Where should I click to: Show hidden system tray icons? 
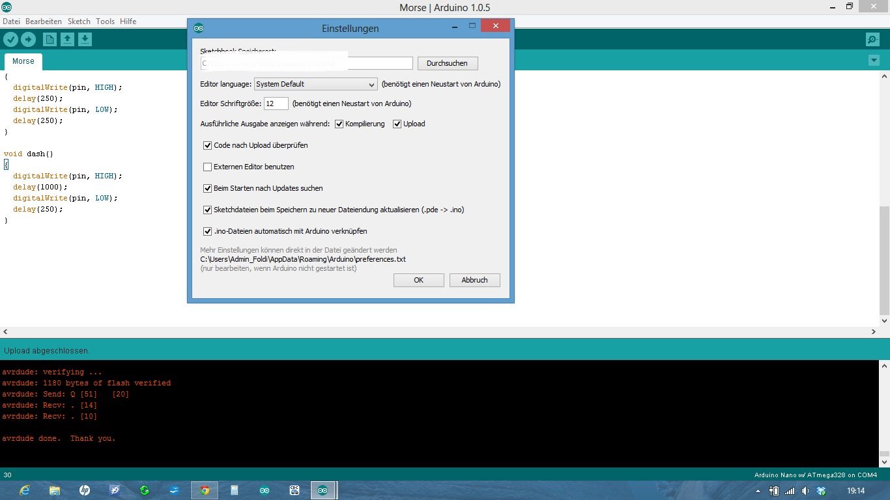(x=758, y=491)
